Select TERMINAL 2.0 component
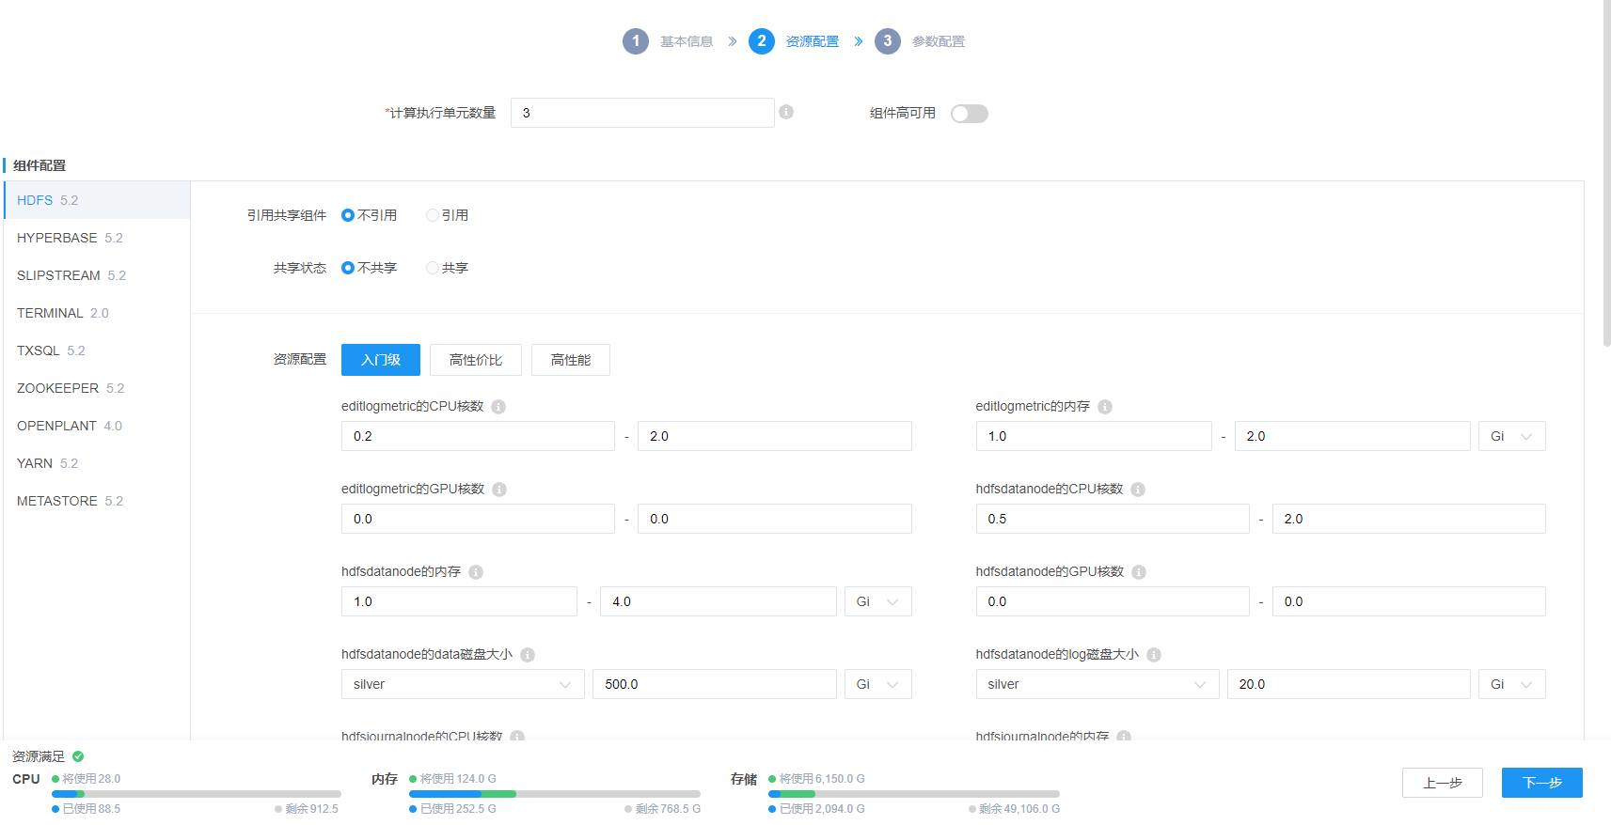 click(x=97, y=313)
